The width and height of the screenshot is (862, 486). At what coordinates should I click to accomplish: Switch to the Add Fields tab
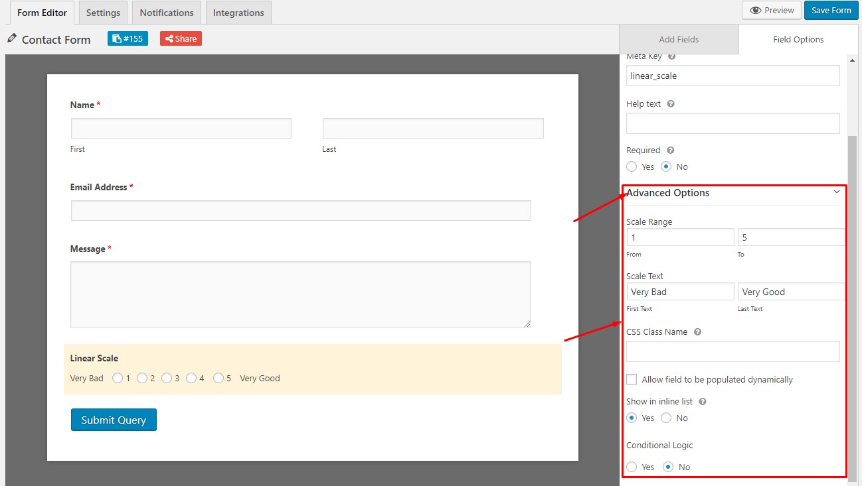[x=679, y=40]
